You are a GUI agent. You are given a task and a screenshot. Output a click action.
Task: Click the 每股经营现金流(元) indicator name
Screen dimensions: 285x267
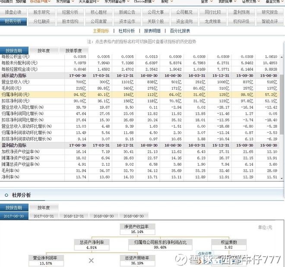click(19, 69)
